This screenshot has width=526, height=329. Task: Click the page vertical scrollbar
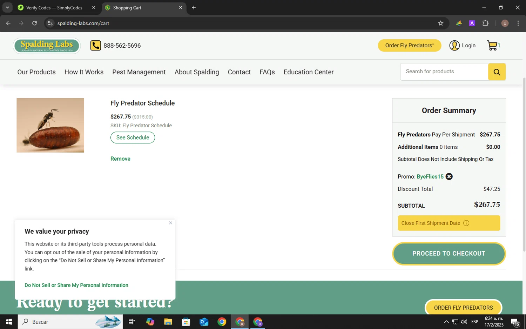524,164
